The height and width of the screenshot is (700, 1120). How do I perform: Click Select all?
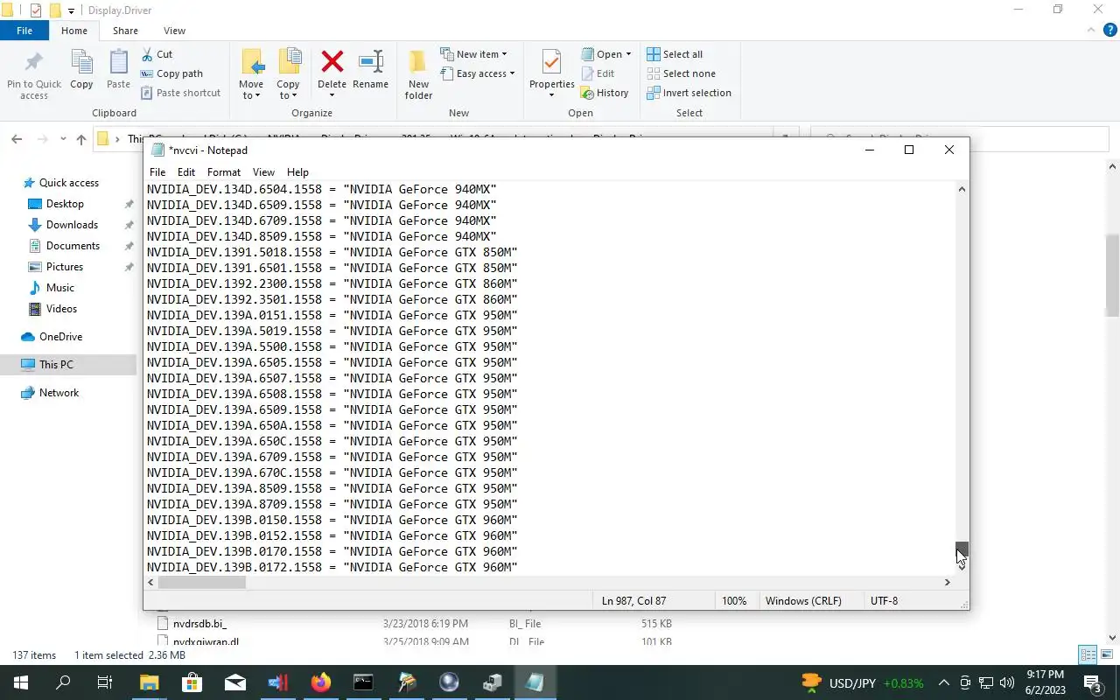click(x=675, y=54)
